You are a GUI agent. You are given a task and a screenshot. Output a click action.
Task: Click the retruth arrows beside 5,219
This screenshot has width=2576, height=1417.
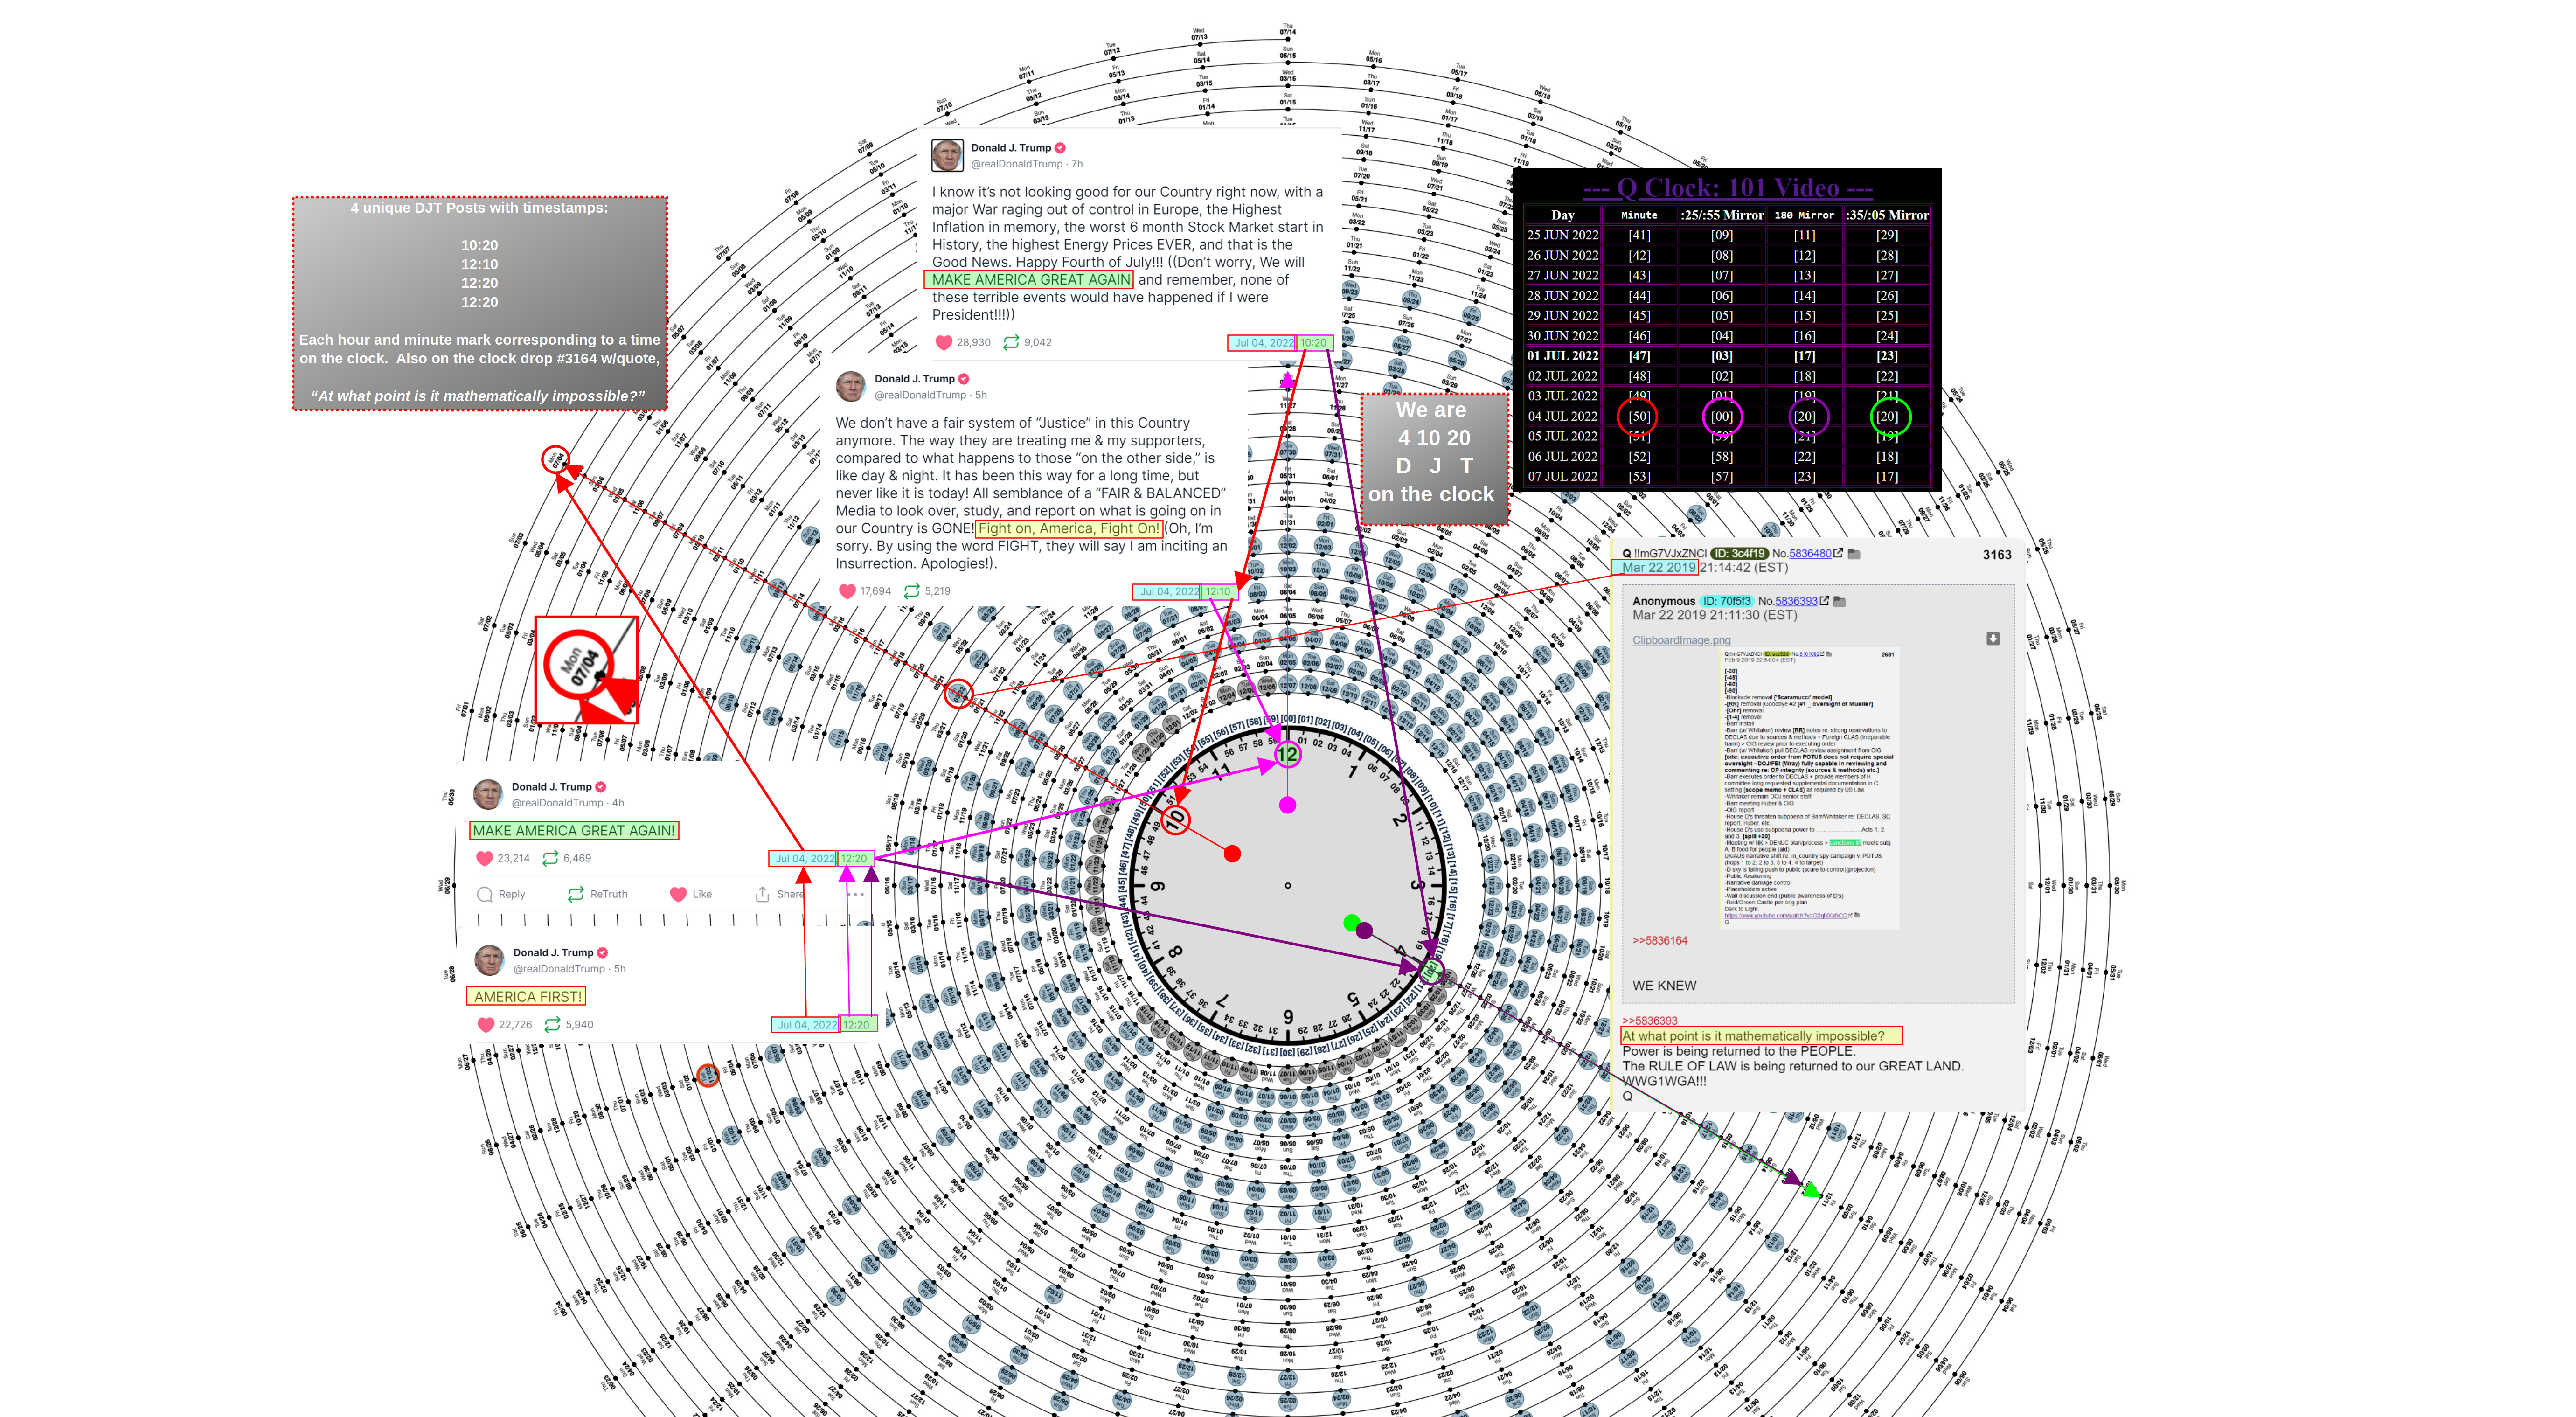(x=912, y=591)
